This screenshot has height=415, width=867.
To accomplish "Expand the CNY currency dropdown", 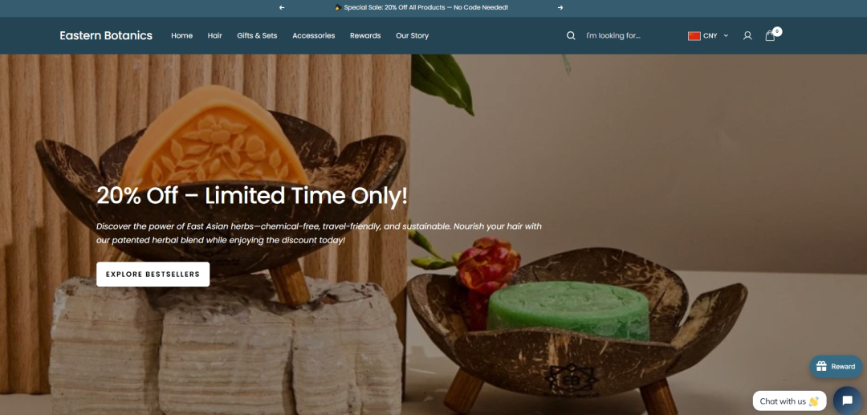I will (x=708, y=36).
